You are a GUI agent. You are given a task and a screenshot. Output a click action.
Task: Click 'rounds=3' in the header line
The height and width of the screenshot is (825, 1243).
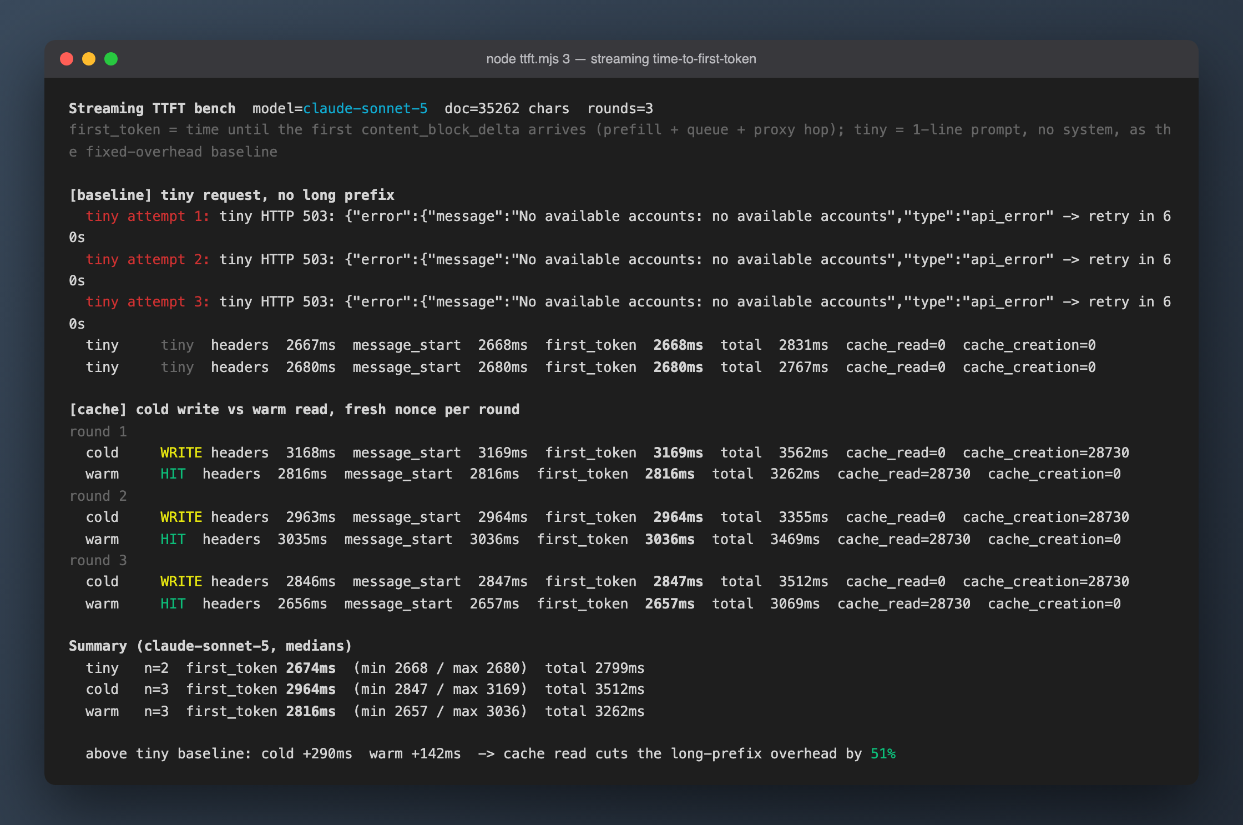click(x=620, y=108)
